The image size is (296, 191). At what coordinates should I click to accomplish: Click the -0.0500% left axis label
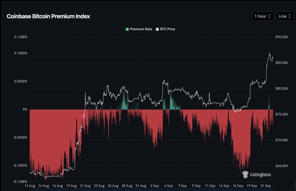20,137
